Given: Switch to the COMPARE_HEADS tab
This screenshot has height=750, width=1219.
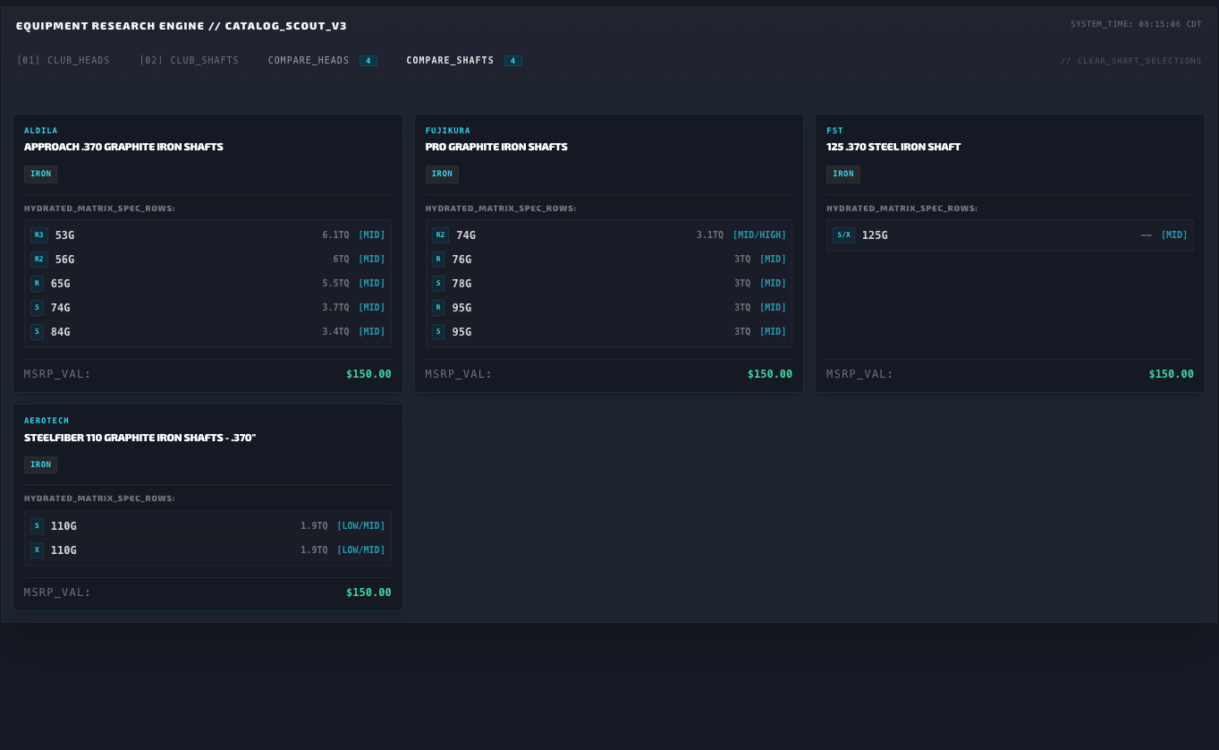Looking at the screenshot, I should (x=309, y=61).
